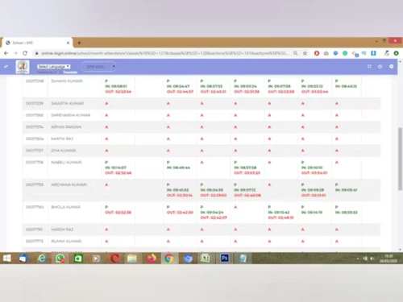Open a new browser tab with plus
The image size is (403, 302).
pos(79,43)
